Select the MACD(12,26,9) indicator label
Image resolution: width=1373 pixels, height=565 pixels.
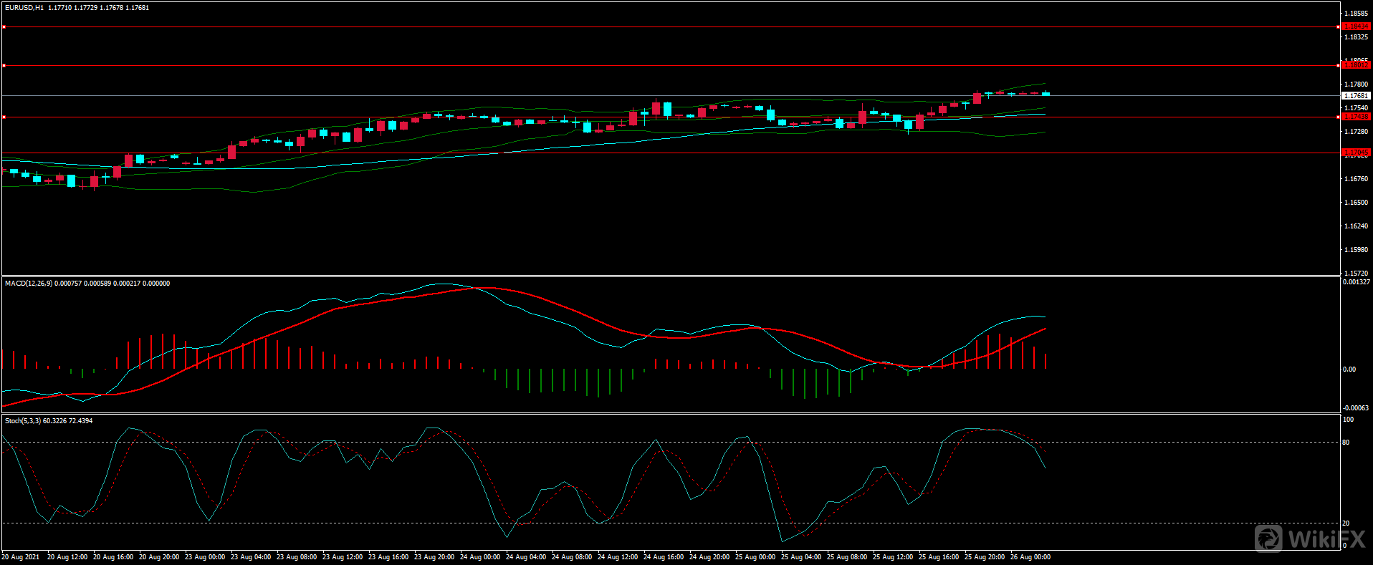tap(28, 284)
